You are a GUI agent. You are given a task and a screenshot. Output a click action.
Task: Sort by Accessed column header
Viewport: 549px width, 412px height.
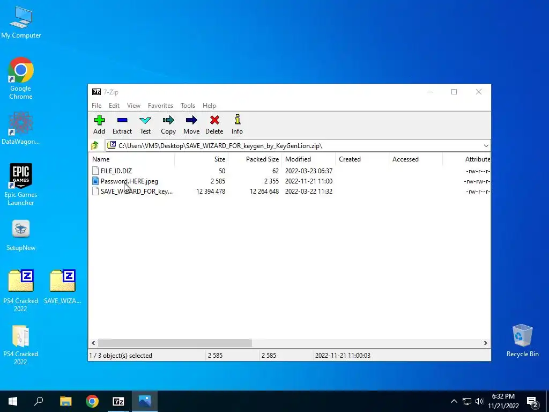(x=416, y=159)
